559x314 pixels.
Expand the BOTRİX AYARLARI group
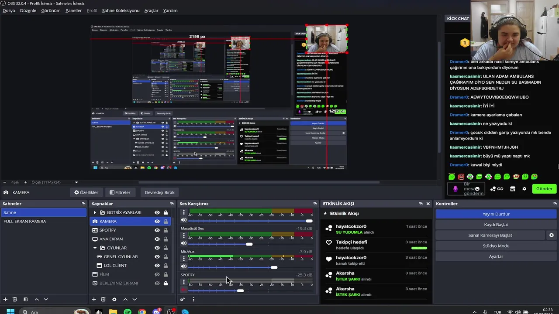point(95,212)
